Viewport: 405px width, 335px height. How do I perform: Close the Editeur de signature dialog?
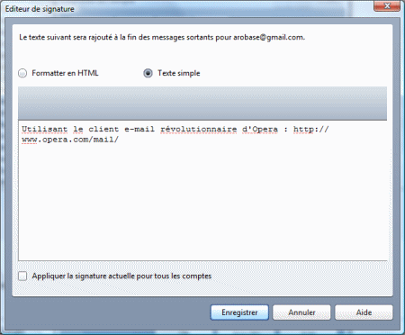(387, 5)
